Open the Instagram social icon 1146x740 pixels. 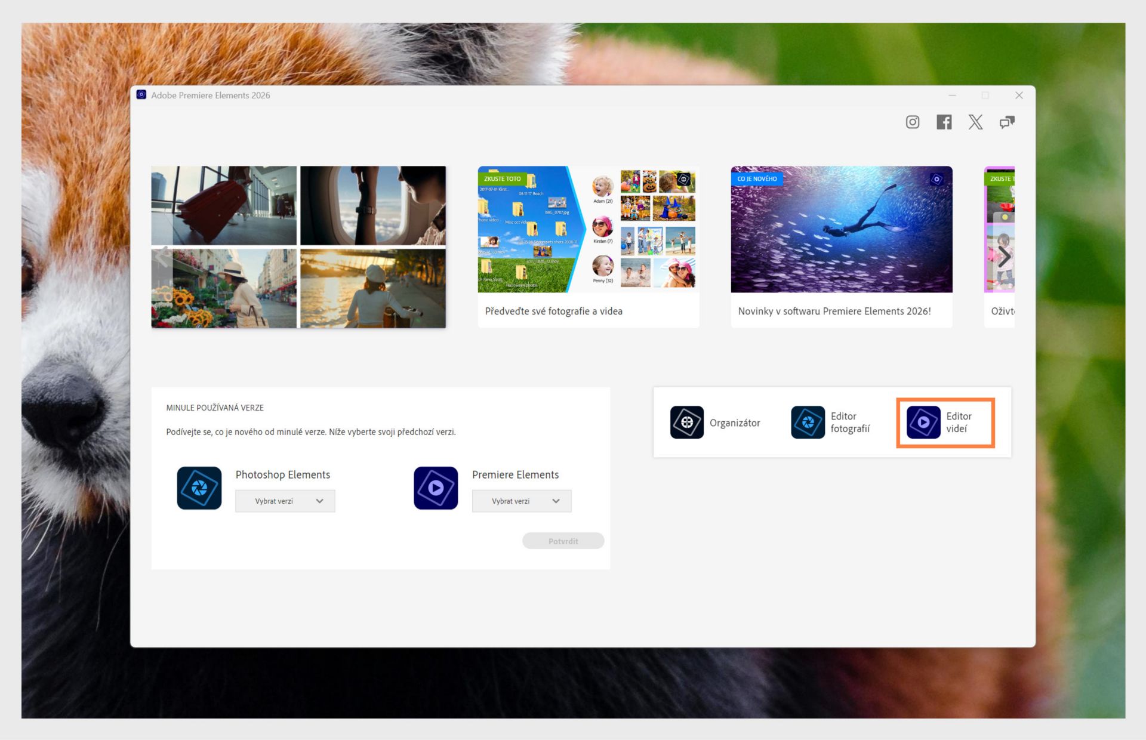913,122
